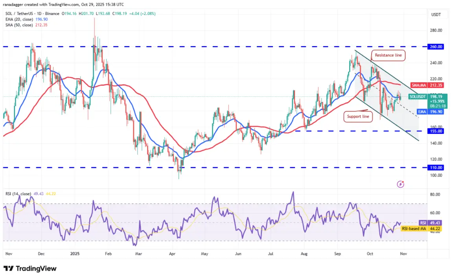Open the SMA (50, close) indicator legend
451x277 pixels.
pos(26,25)
